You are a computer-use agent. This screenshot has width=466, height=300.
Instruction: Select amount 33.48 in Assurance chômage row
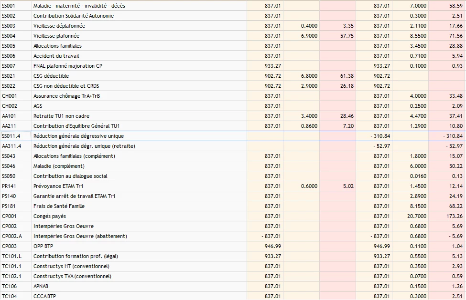point(456,96)
